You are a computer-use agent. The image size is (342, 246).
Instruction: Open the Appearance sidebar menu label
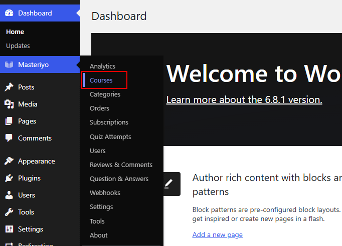pyautogui.click(x=37, y=161)
